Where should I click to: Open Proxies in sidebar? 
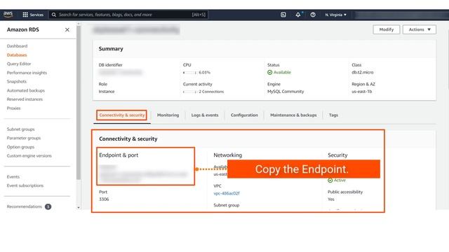[14, 108]
